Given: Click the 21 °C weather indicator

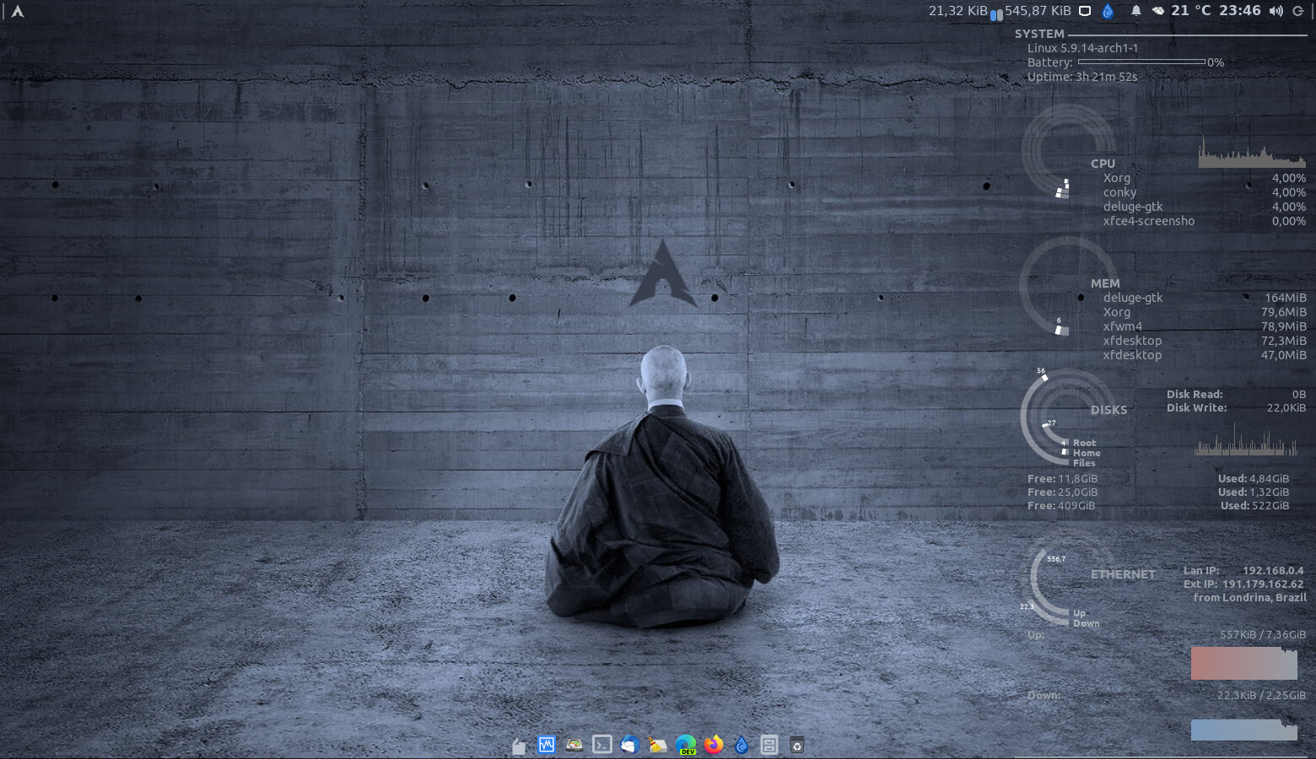Looking at the screenshot, I should click(1190, 11).
